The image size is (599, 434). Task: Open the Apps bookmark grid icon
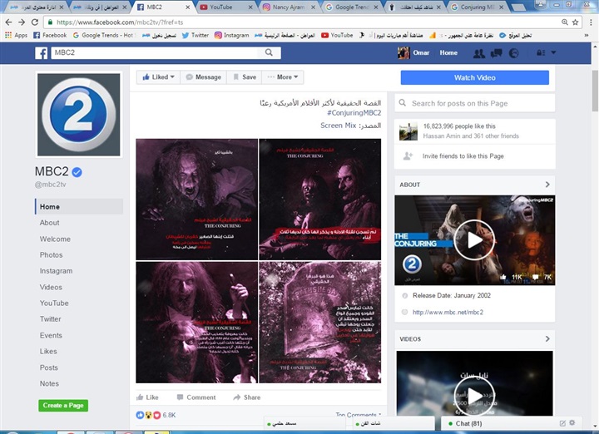point(8,35)
